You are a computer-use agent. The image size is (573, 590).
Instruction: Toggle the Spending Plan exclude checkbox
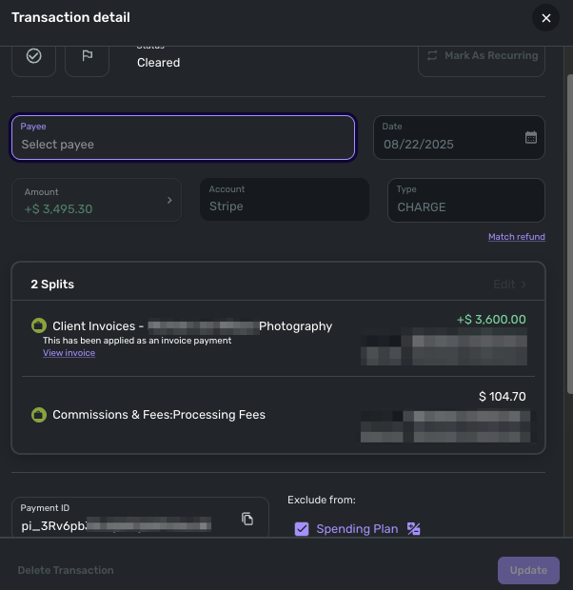pyautogui.click(x=302, y=529)
